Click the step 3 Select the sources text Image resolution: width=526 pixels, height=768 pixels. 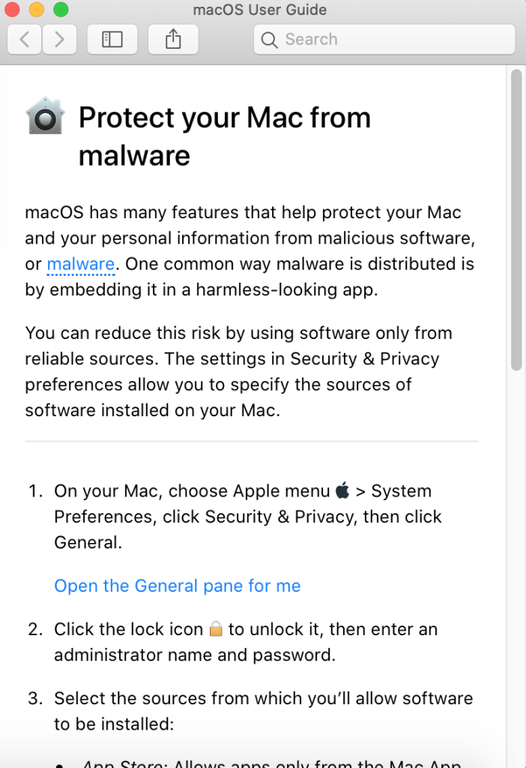263,711
